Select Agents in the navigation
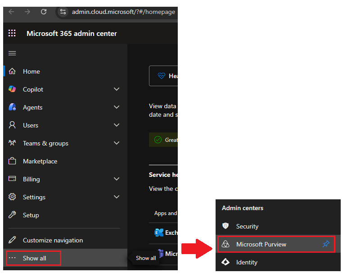The image size is (347, 277). pos(32,107)
